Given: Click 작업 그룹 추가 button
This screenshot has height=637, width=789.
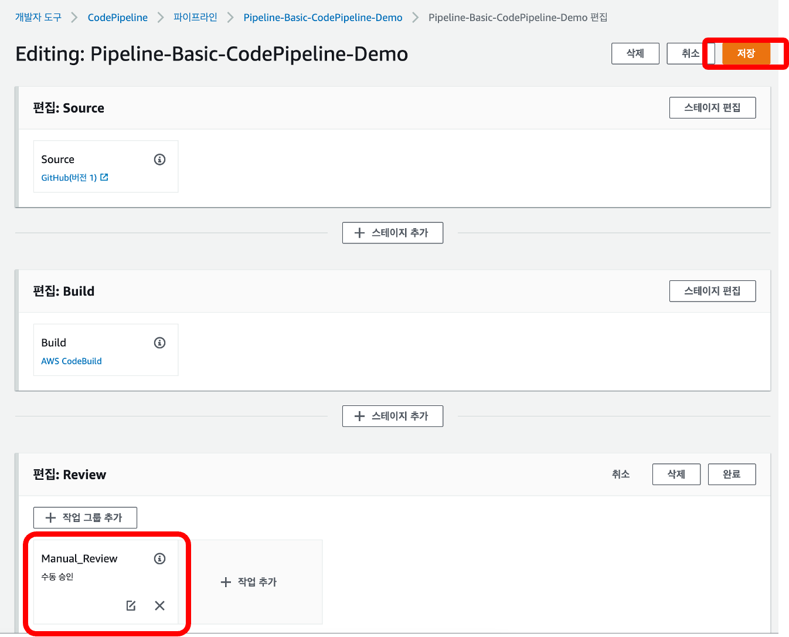Looking at the screenshot, I should 85,518.
